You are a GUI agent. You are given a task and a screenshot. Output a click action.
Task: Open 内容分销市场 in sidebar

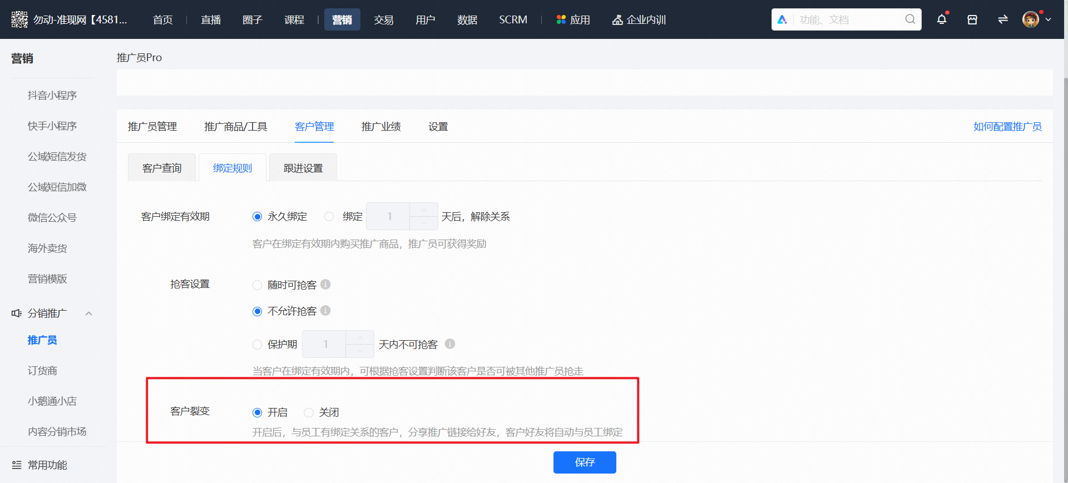[x=57, y=432]
